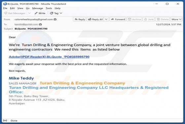Open the File menu

pos(5,8)
